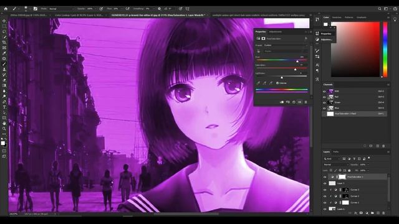This screenshot has width=399, height=224.
Task: Open the layer blend mode dropdown
Action: [x=336, y=164]
